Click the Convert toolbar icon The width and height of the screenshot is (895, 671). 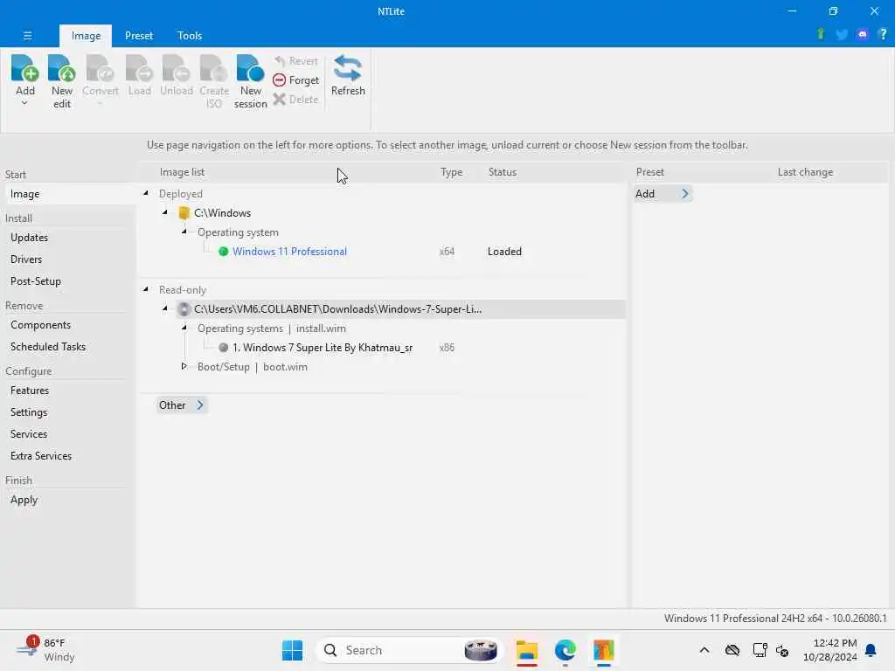pyautogui.click(x=100, y=68)
